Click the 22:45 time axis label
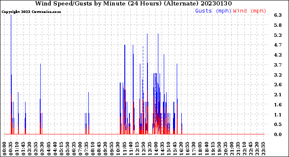 point(250,149)
